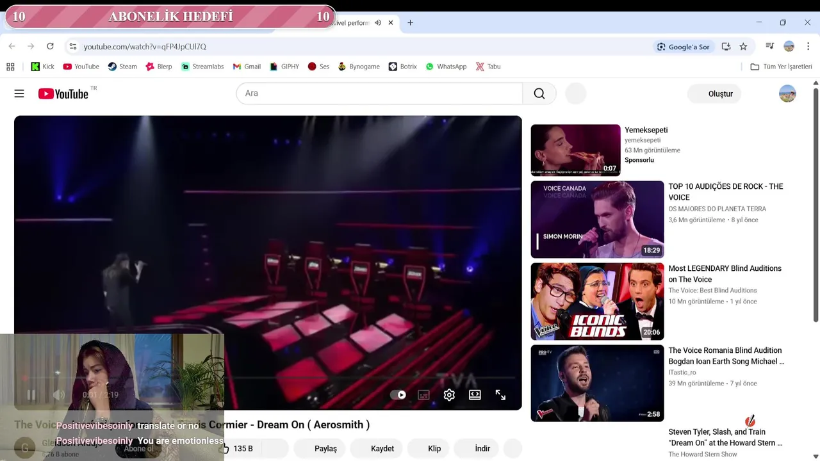Mute tab via speaker icon on tab
Image resolution: width=820 pixels, height=461 pixels.
pyautogui.click(x=378, y=22)
